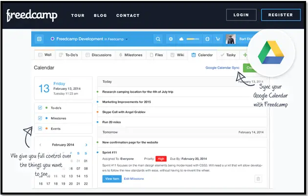Click the Google Drive logo
This screenshot has width=308, height=196.
pyautogui.click(x=271, y=52)
